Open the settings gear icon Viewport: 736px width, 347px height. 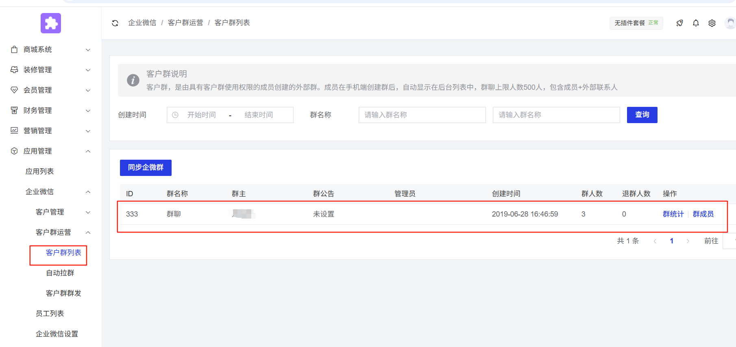click(712, 23)
